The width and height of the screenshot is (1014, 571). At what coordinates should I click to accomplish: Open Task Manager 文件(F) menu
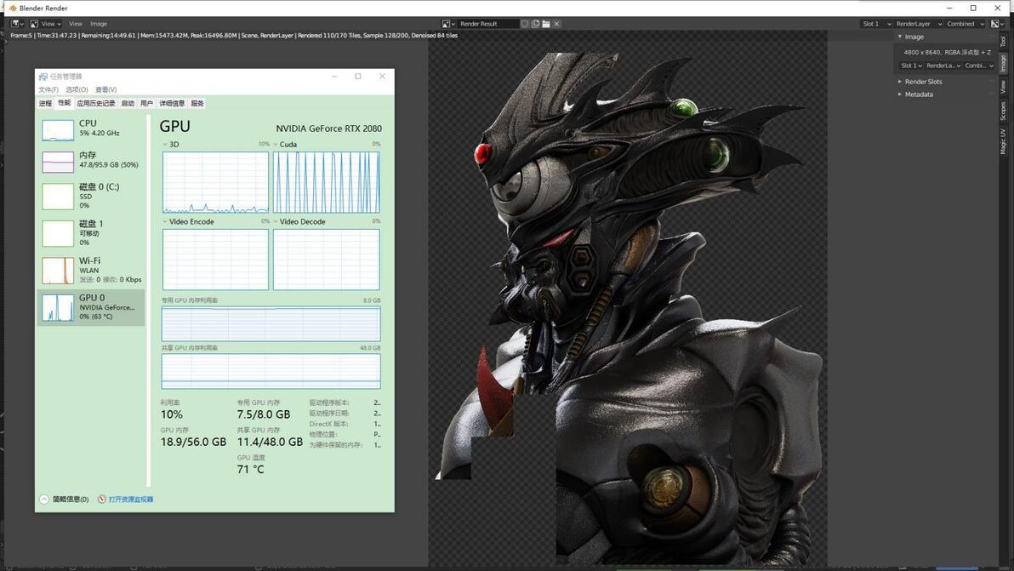(48, 90)
